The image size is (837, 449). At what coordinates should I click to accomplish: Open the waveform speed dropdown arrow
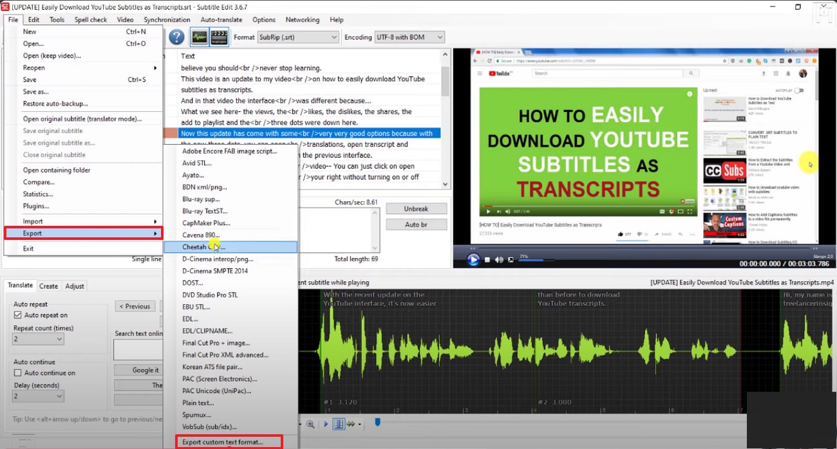pos(360,425)
